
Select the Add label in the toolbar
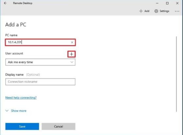(147, 11)
